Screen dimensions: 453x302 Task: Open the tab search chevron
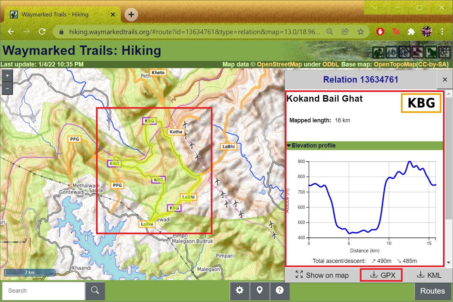(x=375, y=7)
